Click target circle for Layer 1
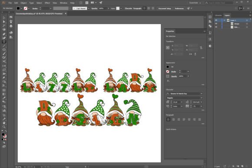This screenshot has width=252, height=168. pos(247,20)
